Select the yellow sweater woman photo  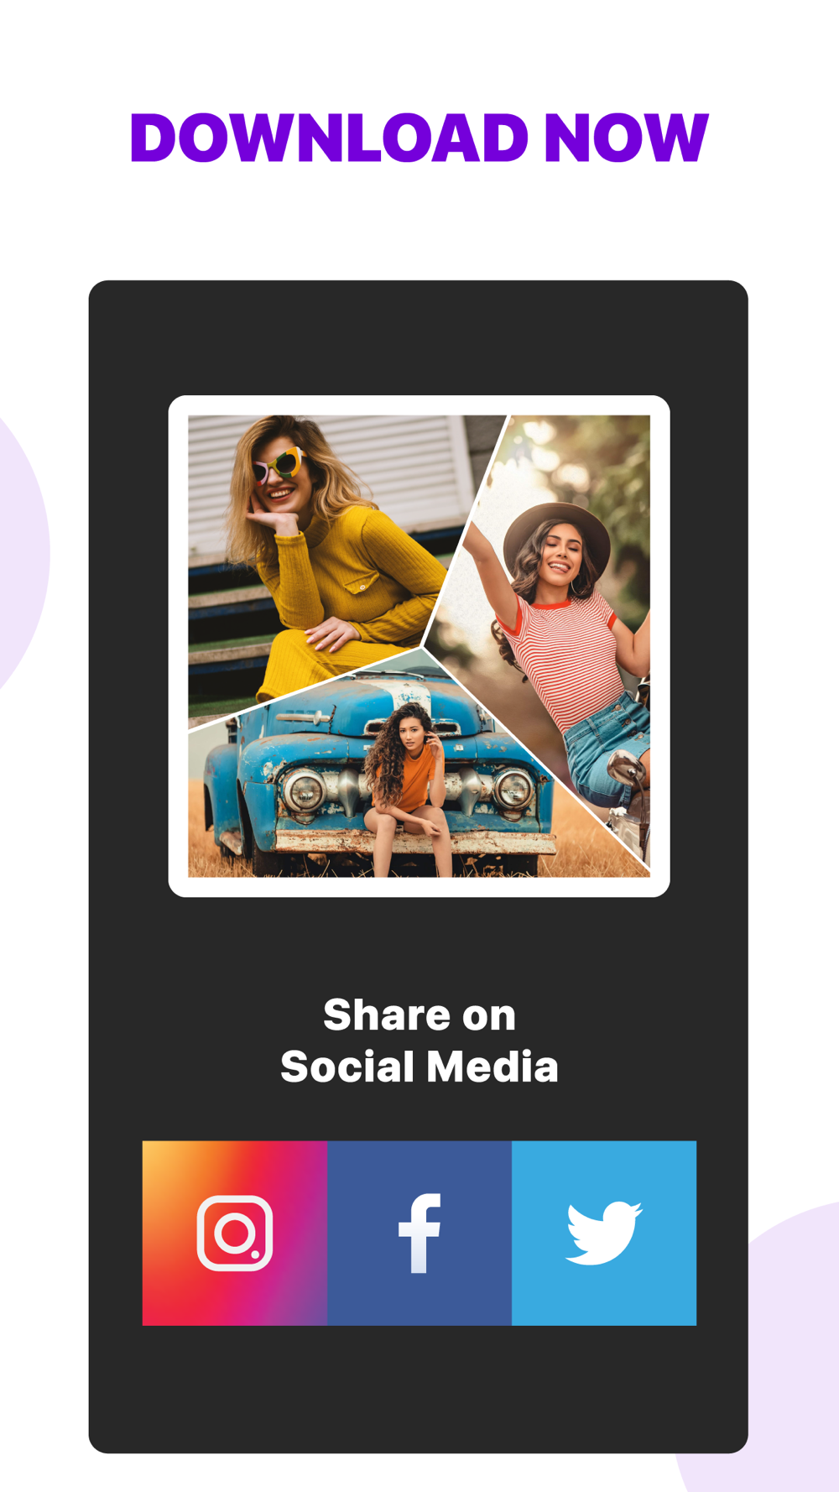coord(319,545)
